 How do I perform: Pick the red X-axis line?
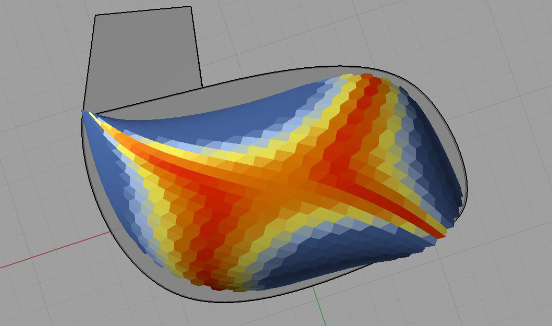[x=55, y=250]
